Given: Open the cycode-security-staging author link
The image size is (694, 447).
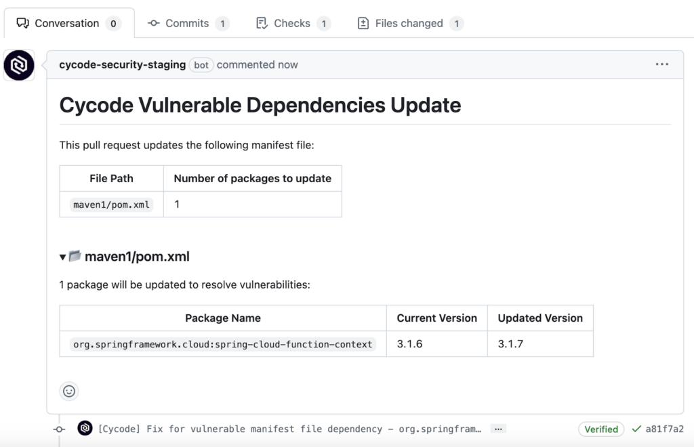Looking at the screenshot, I should point(123,64).
